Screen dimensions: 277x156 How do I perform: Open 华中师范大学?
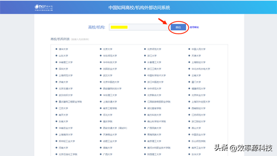coord(154,88)
